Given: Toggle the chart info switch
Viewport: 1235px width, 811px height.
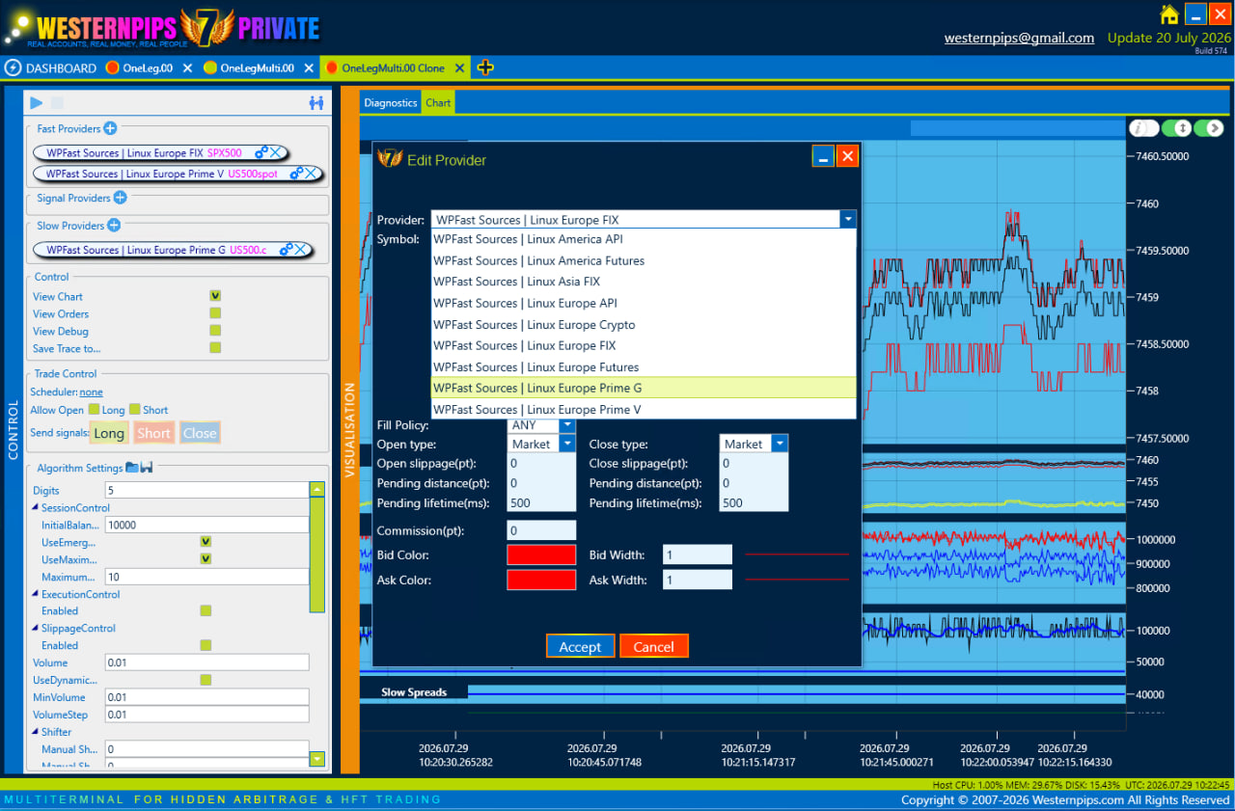Looking at the screenshot, I should tap(1143, 128).
